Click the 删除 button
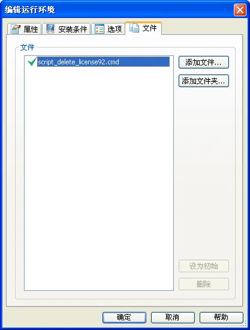The image size is (250, 330). pos(204,284)
